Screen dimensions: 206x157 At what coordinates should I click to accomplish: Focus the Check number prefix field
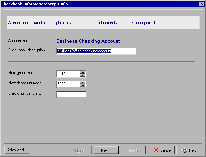(71, 94)
